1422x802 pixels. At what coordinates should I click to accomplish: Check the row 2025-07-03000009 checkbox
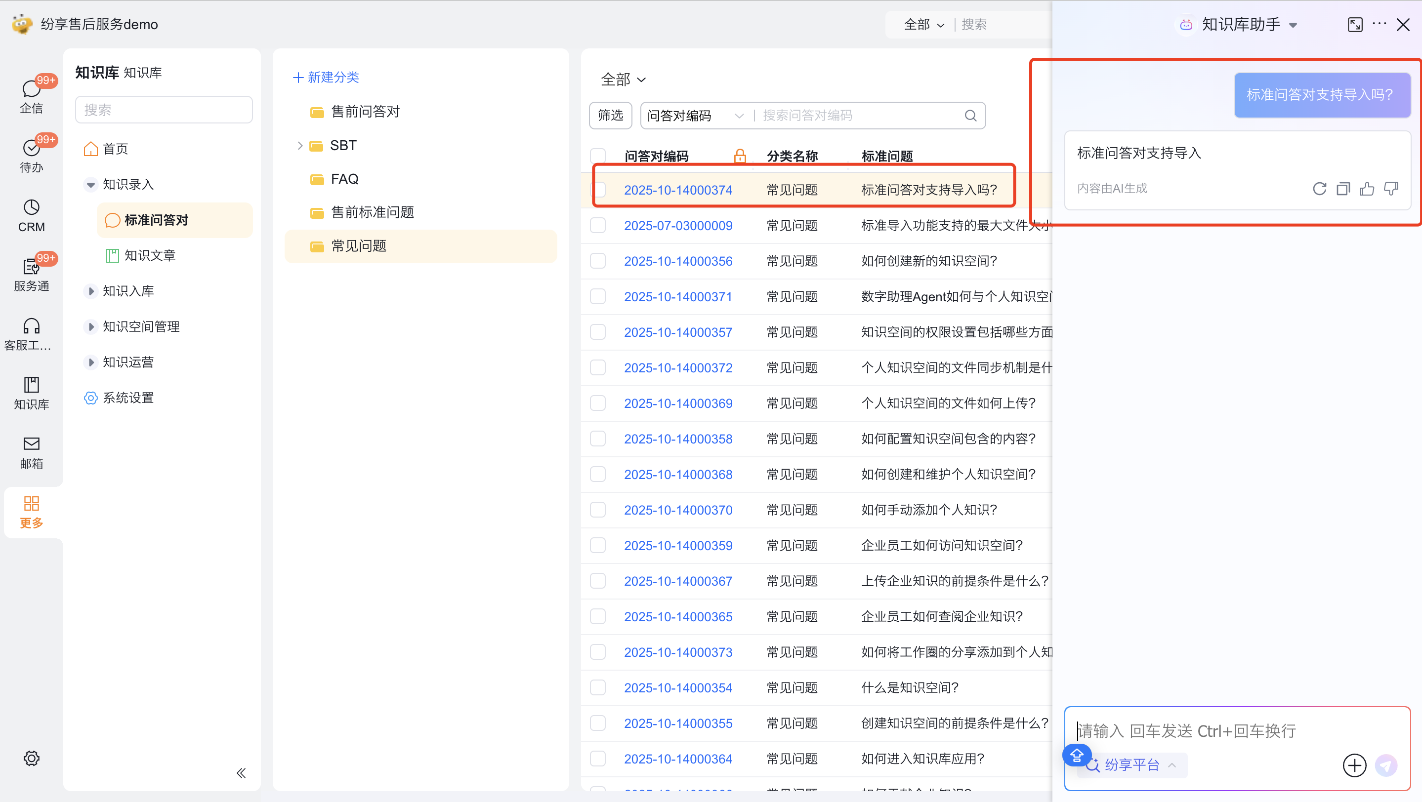pos(598,226)
